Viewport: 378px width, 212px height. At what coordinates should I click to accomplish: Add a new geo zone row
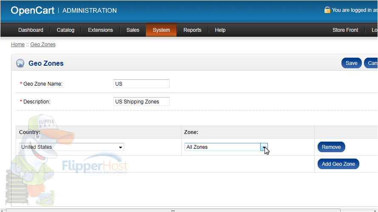click(x=338, y=164)
